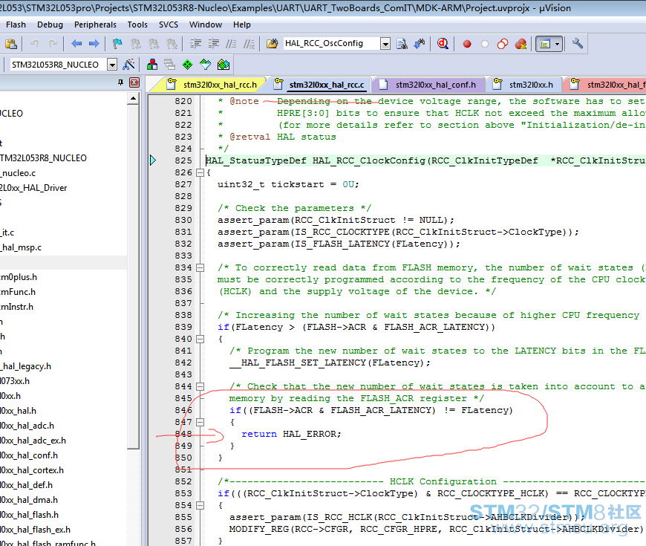Viewport: 646px width, 546px height.
Task: Insert breakpoint red dot icon
Action: [467, 44]
